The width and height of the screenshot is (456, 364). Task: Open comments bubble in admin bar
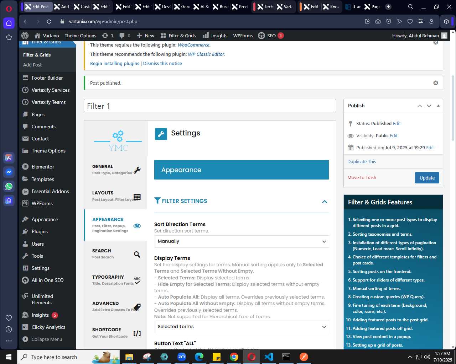125,36
